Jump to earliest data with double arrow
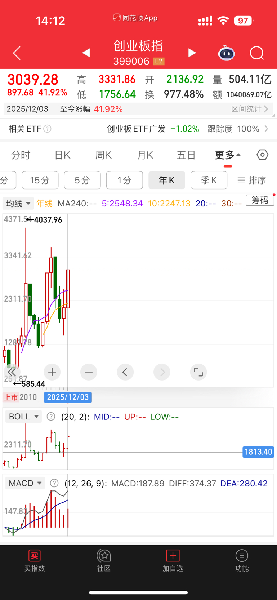The width and height of the screenshot is (277, 600). pos(12,372)
